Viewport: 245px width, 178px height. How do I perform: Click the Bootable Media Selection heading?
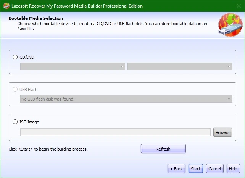point(36,18)
